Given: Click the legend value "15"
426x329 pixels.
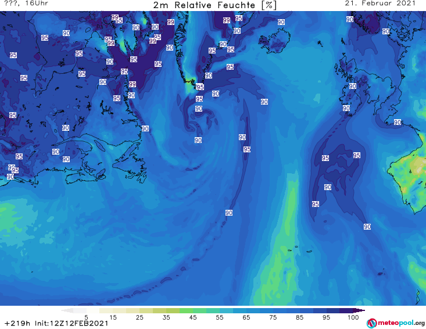Looking at the screenshot, I should (113, 317).
